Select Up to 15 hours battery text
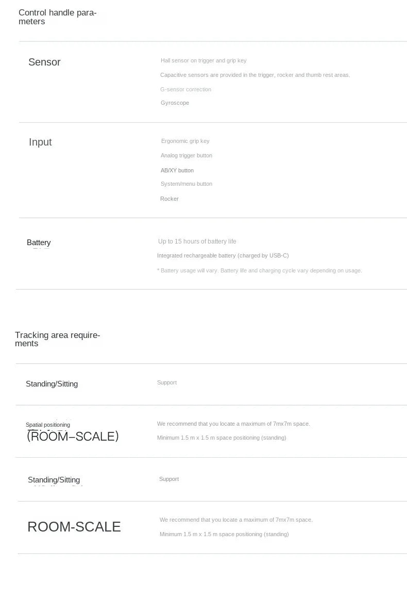407x596 pixels. coord(197,241)
